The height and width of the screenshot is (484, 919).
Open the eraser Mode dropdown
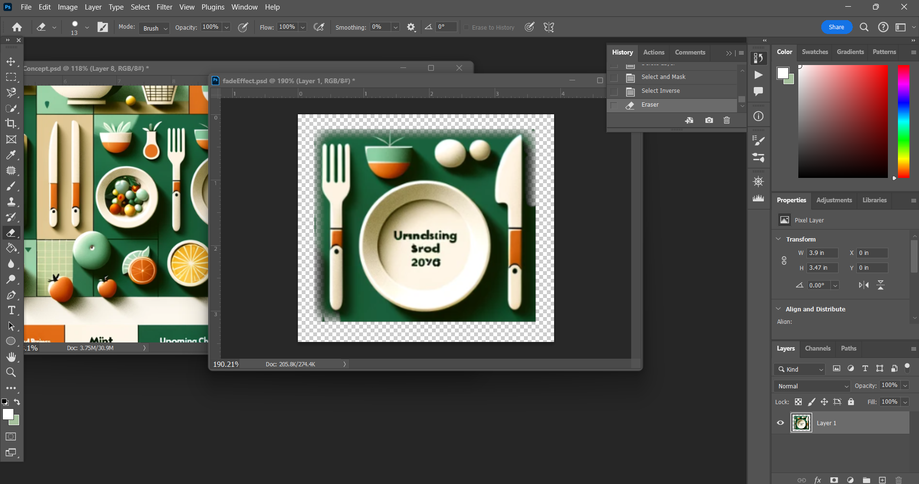coord(154,28)
